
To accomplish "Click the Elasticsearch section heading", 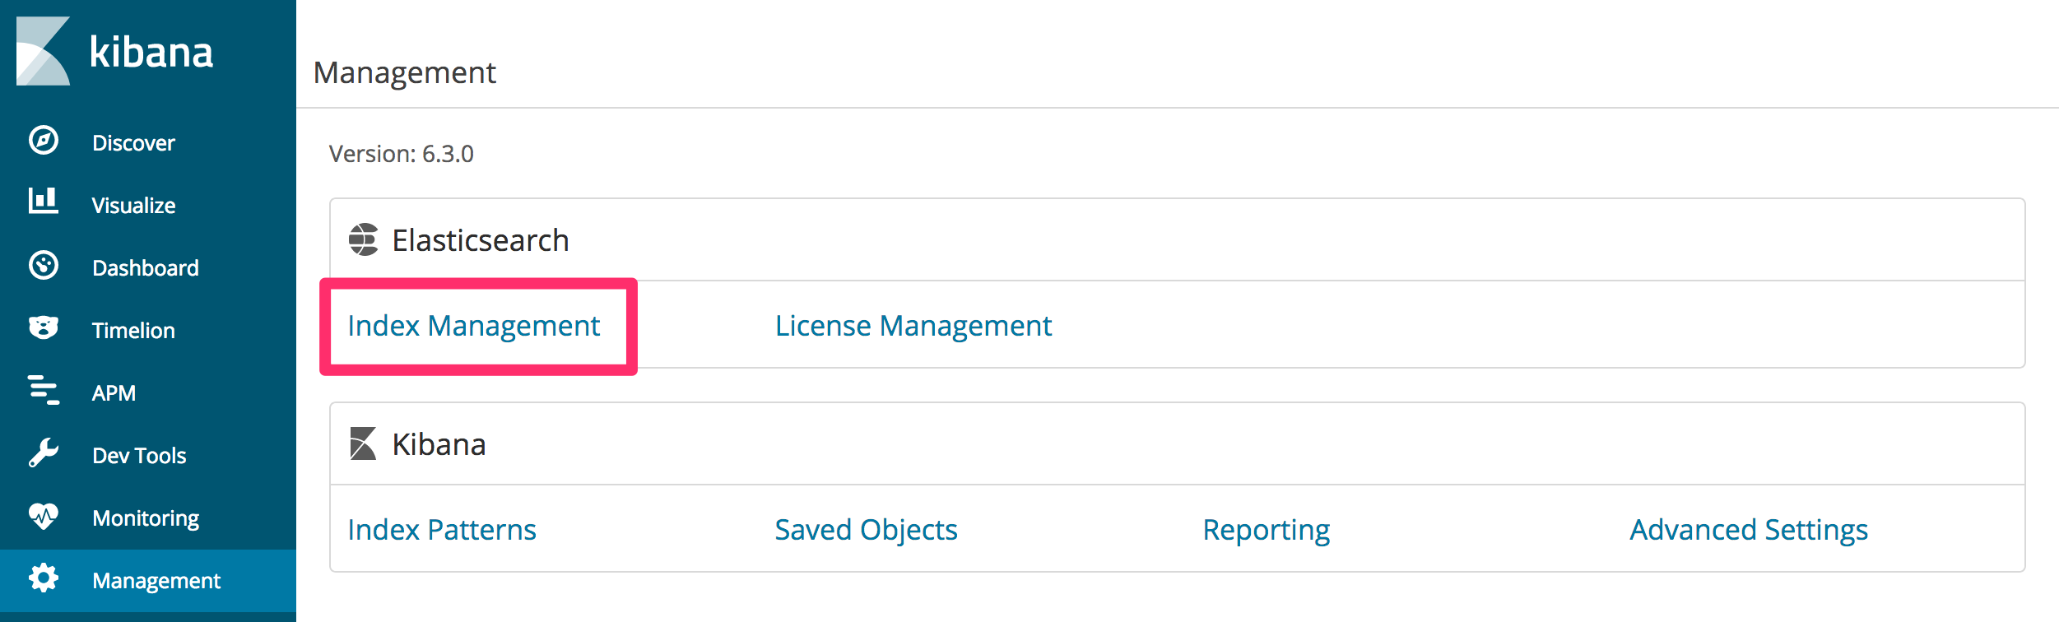I will (x=481, y=240).
